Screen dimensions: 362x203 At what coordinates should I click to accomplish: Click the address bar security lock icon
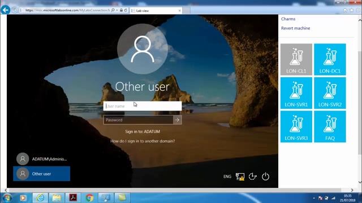tap(121, 10)
